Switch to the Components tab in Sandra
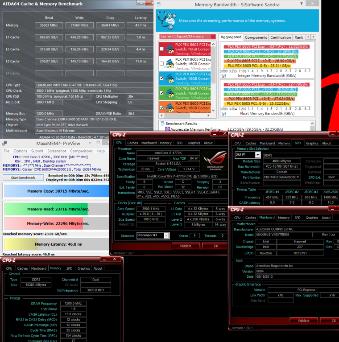The height and width of the screenshot is (342, 339). tap(256, 37)
